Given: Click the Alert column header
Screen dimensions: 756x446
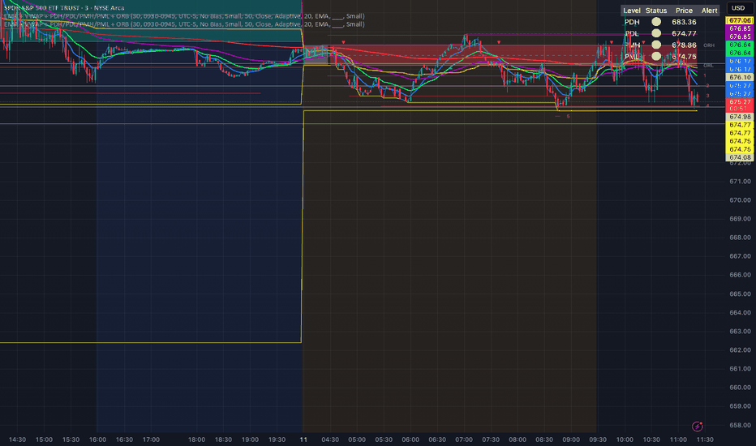Looking at the screenshot, I should pos(709,11).
